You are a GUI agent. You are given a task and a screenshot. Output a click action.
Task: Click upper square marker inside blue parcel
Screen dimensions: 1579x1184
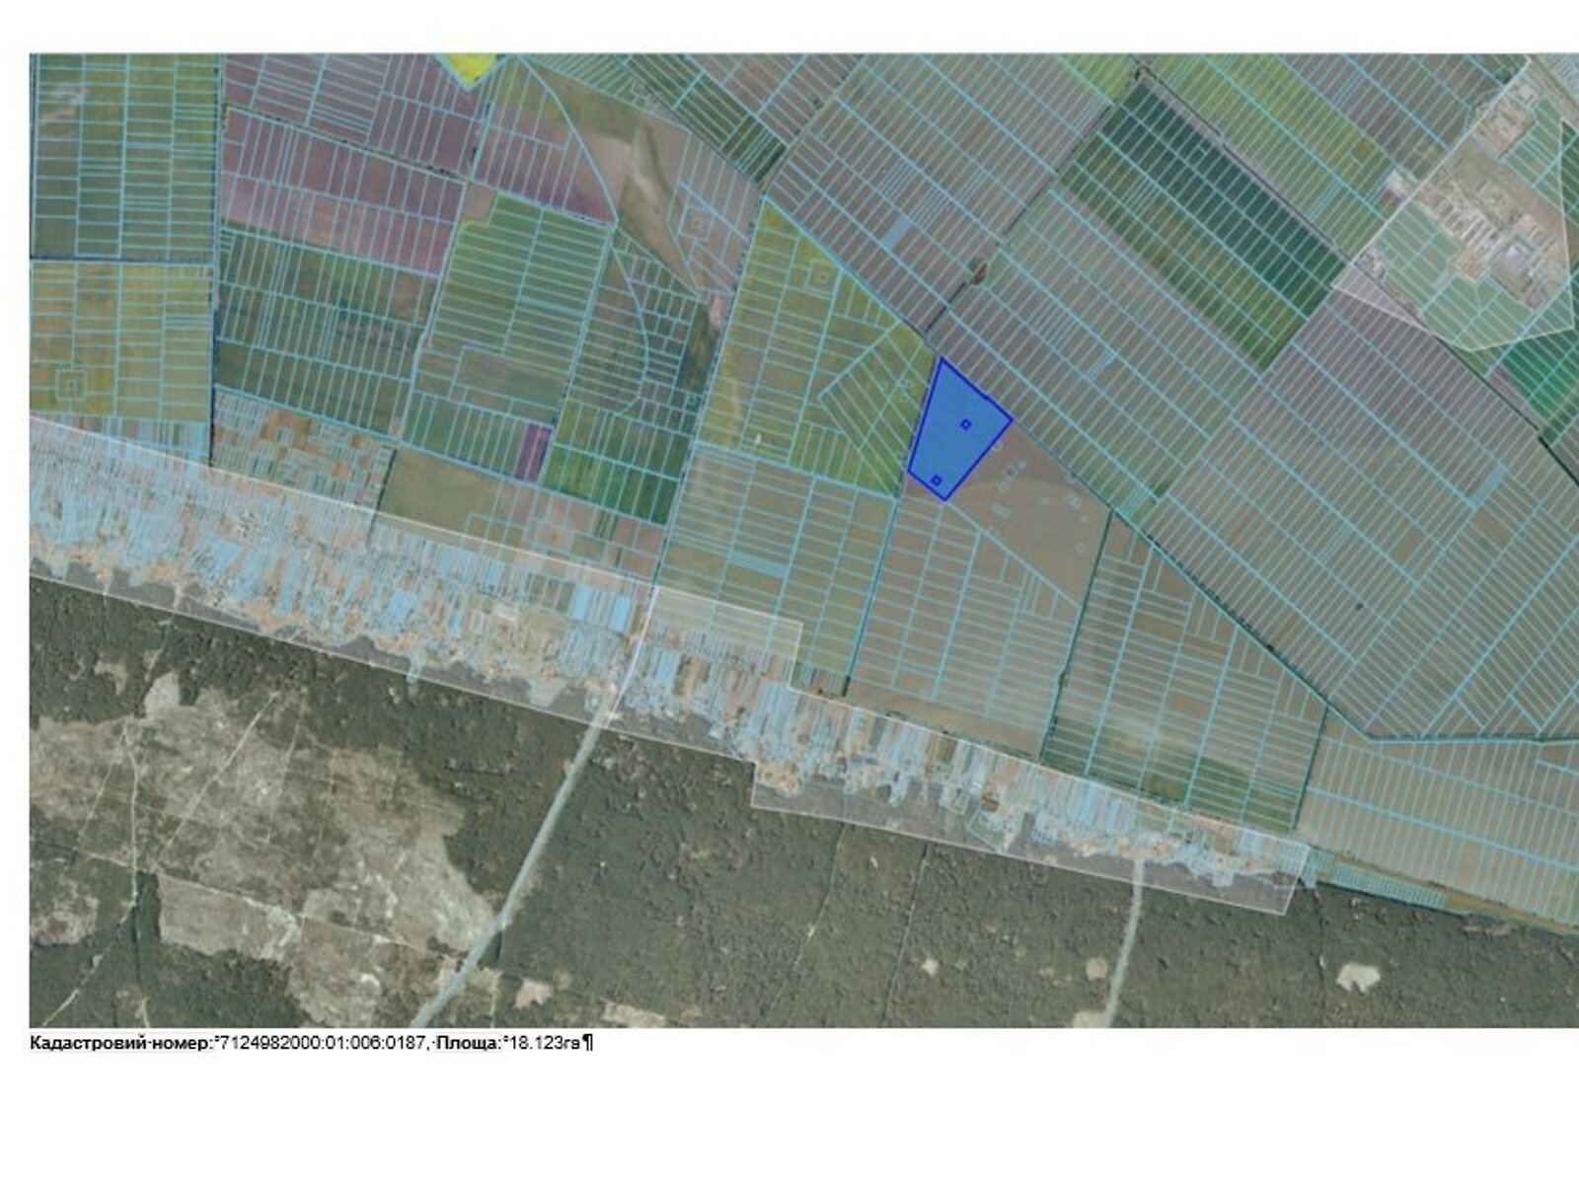(966, 424)
